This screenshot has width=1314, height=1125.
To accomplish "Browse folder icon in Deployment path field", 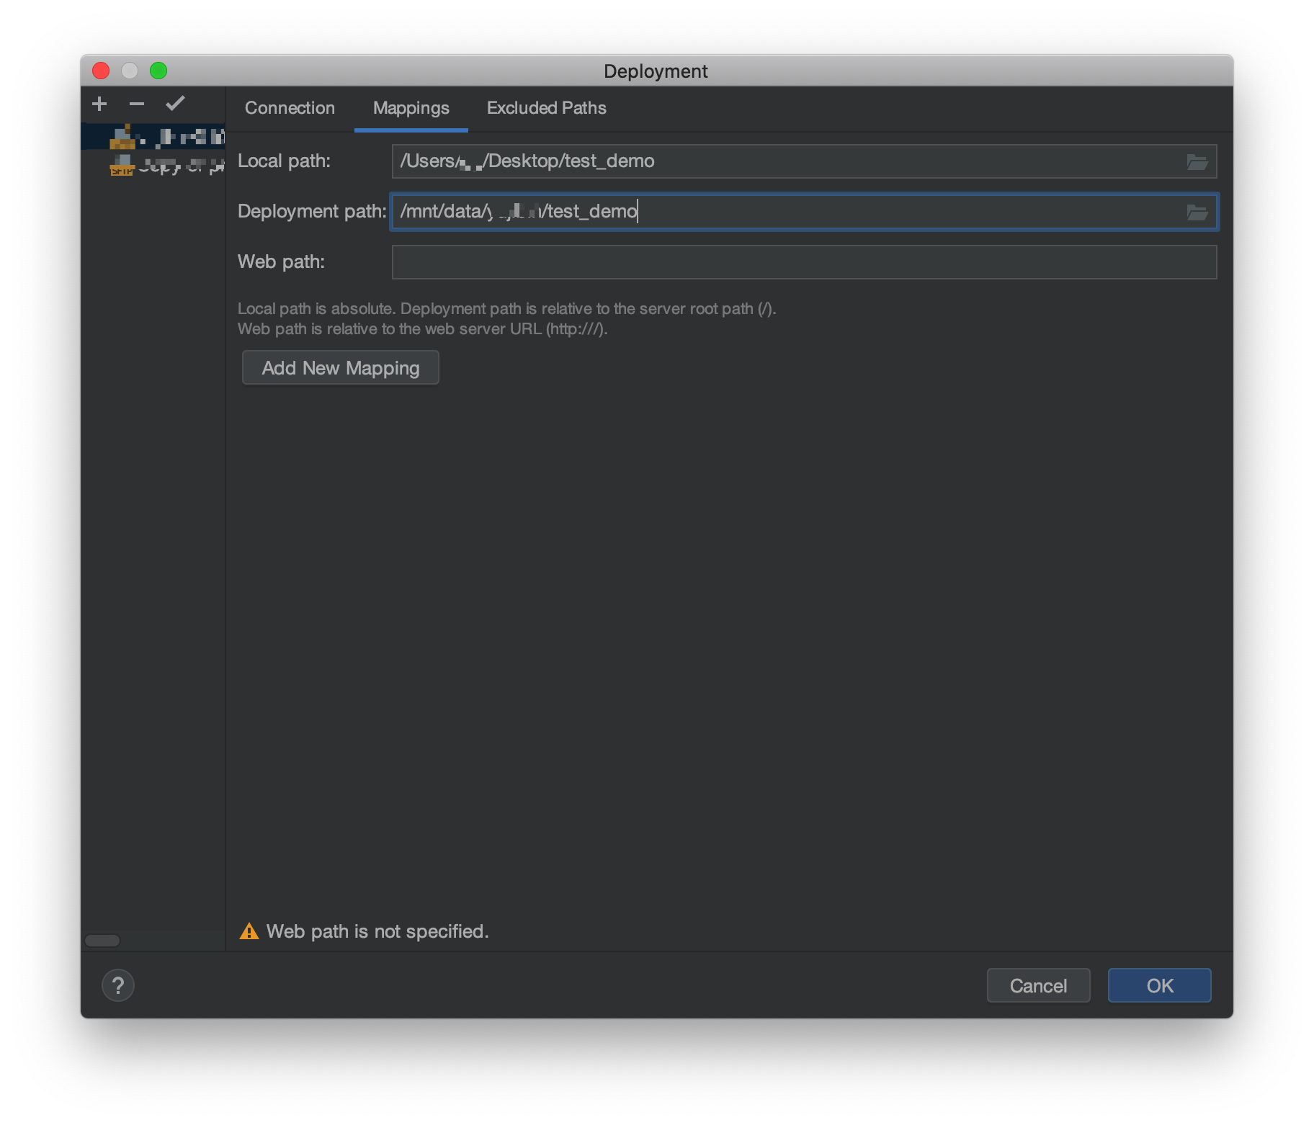I will 1197,212.
